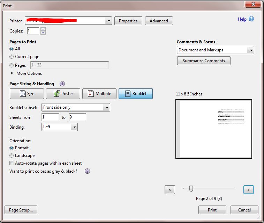Open the Binding dropdown
The image size is (264, 223).
tap(60, 127)
